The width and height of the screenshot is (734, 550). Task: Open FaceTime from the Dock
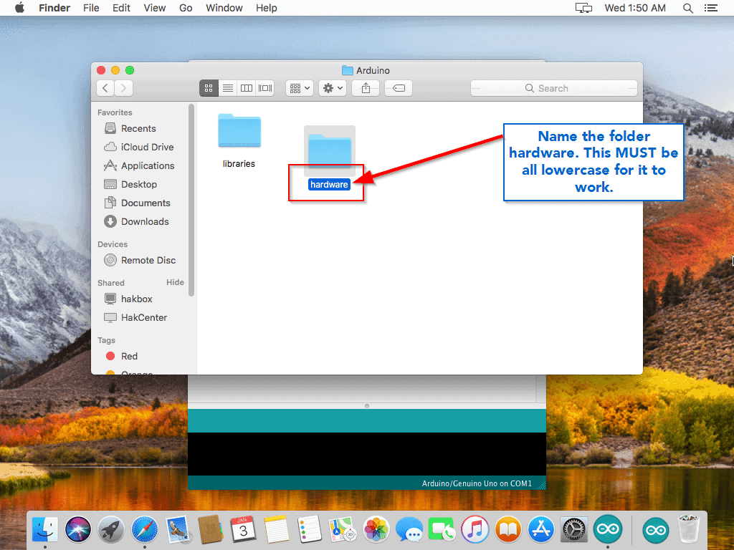tap(442, 529)
